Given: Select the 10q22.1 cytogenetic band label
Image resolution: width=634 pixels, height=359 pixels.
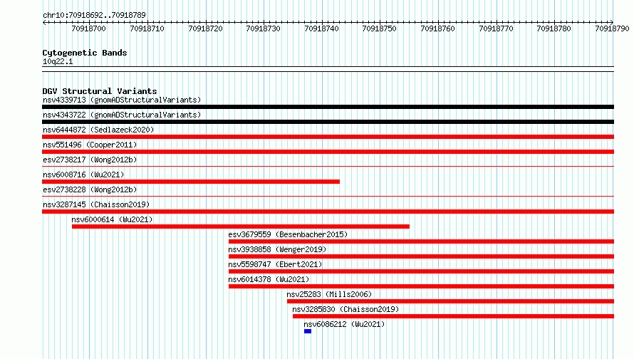Looking at the screenshot, I should [58, 61].
